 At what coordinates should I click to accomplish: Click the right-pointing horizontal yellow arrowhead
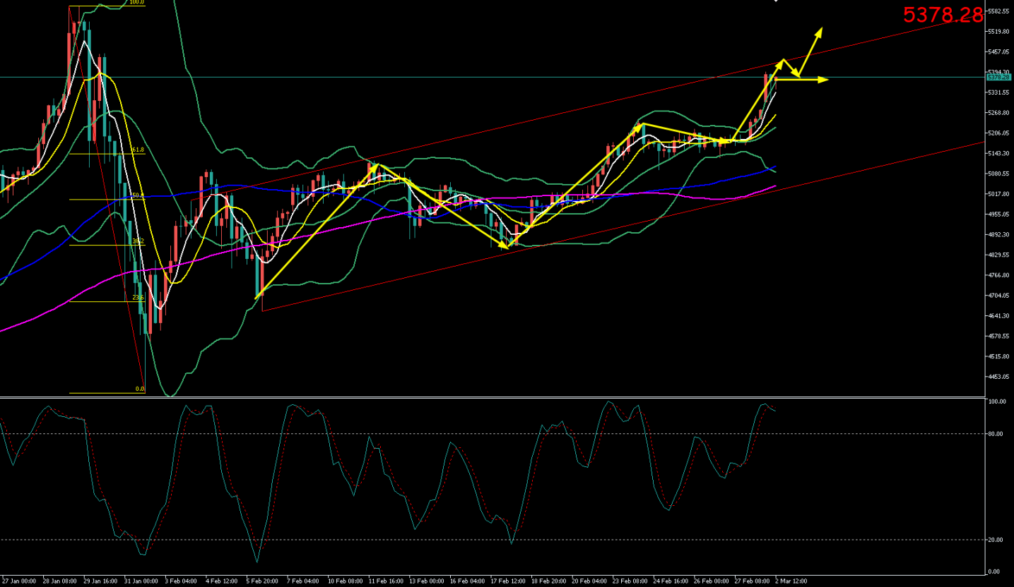point(824,80)
